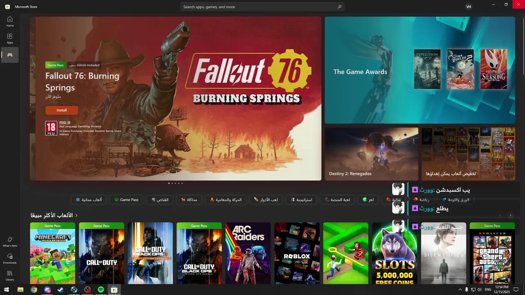Open the Grand Theft Auto V card
Screen dimensions: 525x295
coord(492,253)
